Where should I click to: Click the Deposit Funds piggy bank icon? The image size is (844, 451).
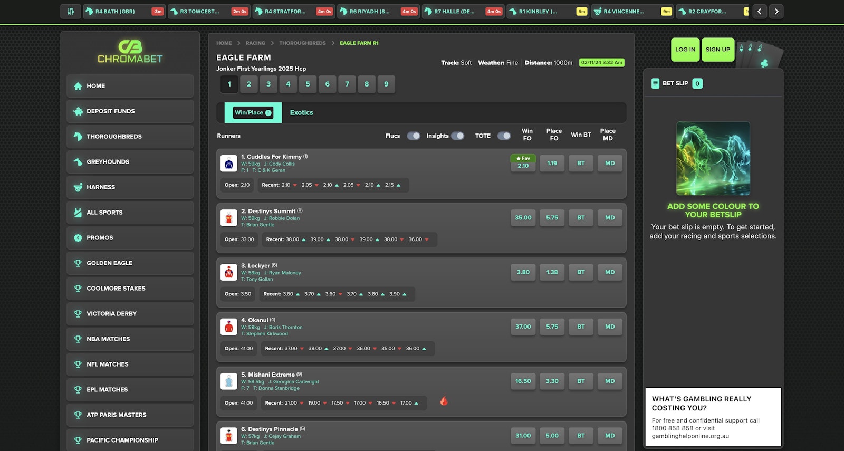(x=78, y=111)
